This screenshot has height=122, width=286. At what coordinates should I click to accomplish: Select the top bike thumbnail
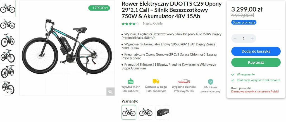click(x=8, y=8)
